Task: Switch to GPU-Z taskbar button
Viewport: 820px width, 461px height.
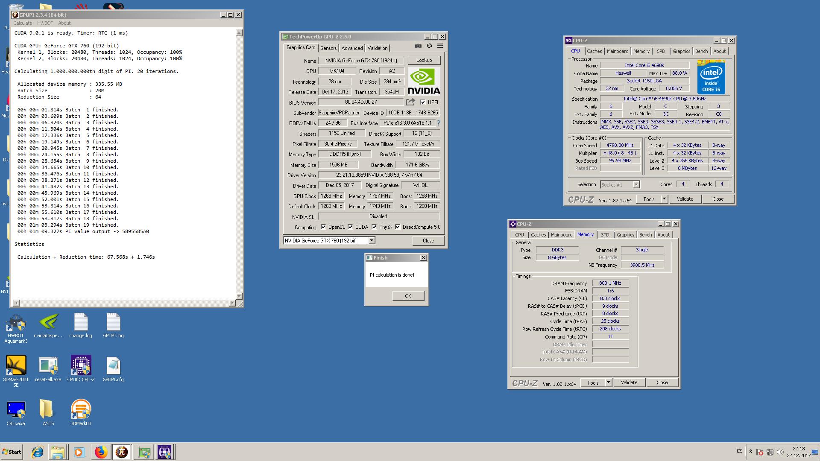Action: tap(143, 452)
